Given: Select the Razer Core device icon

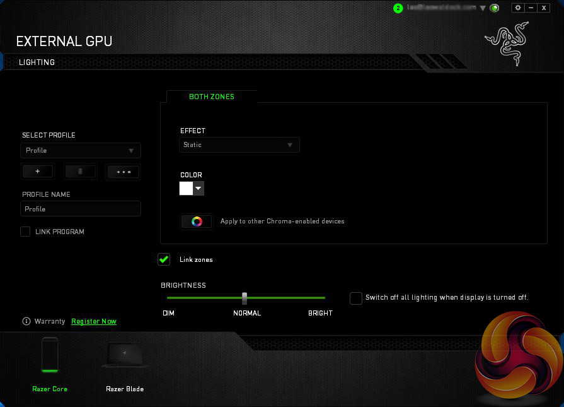Looking at the screenshot, I should click(x=50, y=355).
